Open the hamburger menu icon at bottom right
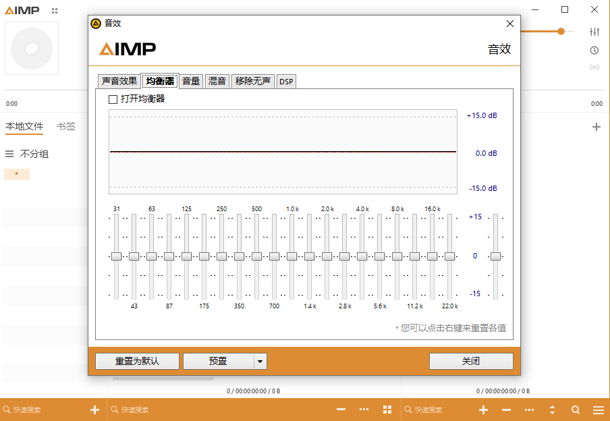 click(599, 410)
